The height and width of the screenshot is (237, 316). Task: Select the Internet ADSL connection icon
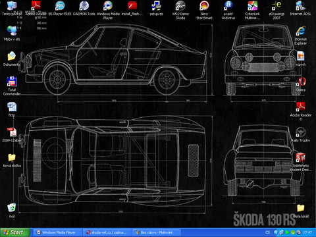(x=300, y=6)
